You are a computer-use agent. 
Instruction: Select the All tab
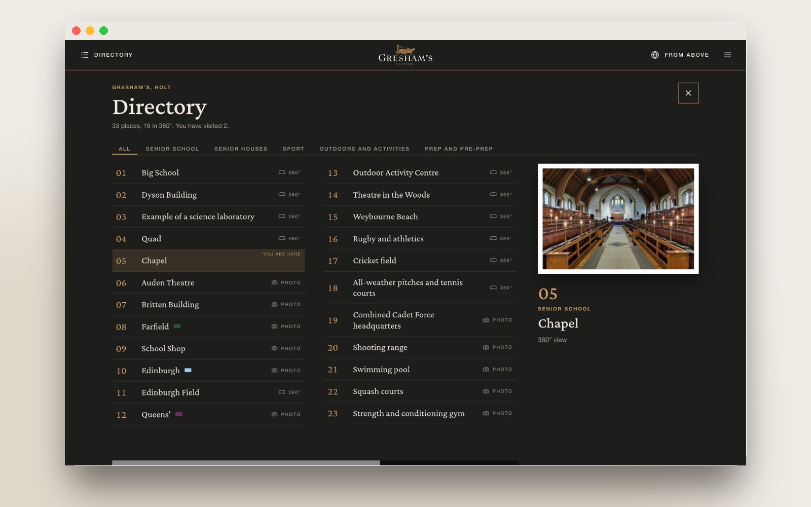click(125, 149)
